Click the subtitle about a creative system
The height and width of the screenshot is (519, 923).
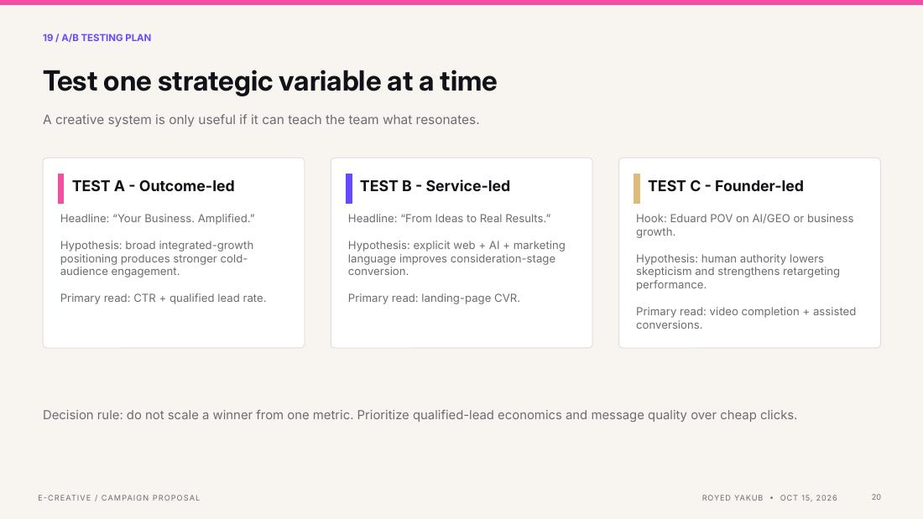click(x=261, y=119)
